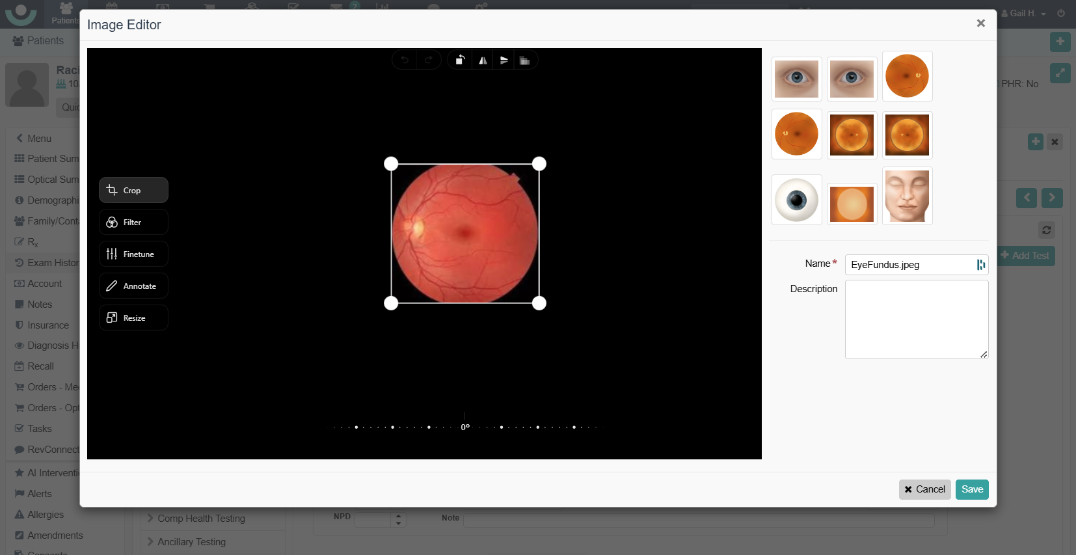The image size is (1076, 555).
Task: Click the Patients header link
Action: point(38,40)
